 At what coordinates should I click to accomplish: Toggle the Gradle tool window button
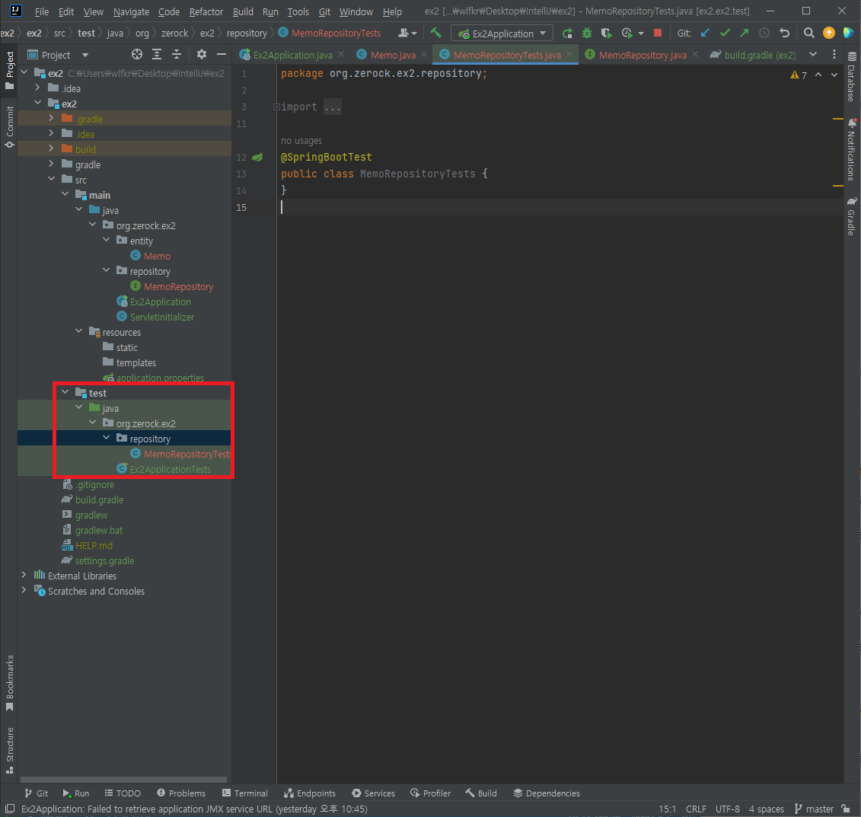click(x=851, y=215)
